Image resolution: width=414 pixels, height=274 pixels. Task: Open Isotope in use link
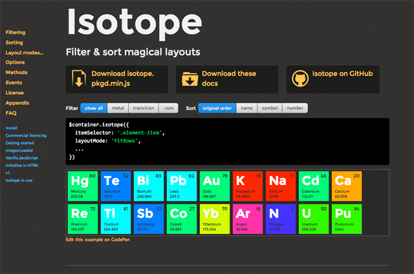[19, 181]
